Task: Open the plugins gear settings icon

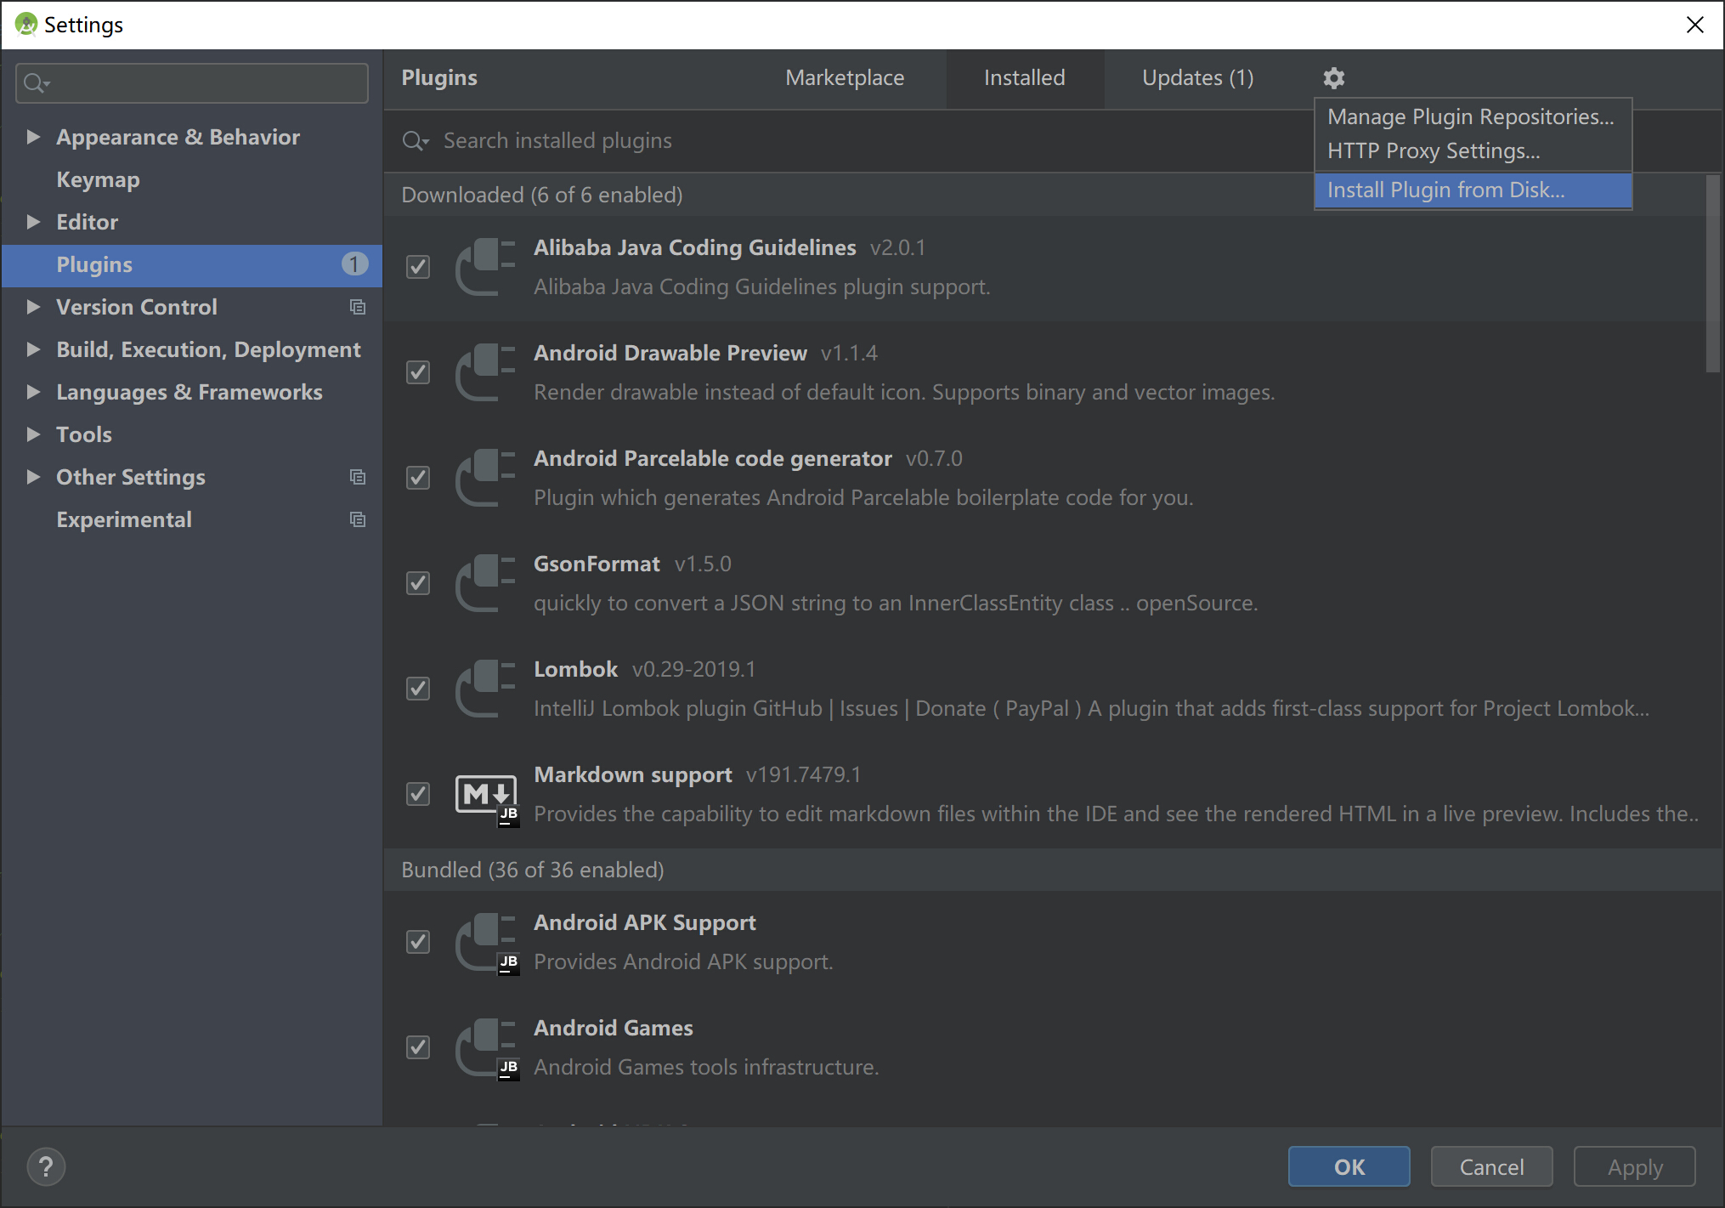Action: (x=1333, y=78)
